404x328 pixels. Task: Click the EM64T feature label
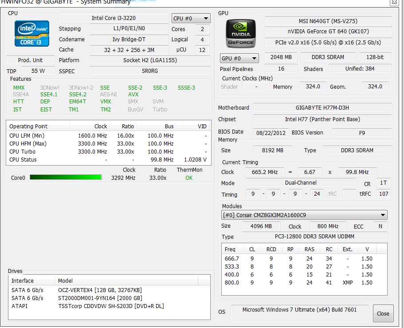pyautogui.click(x=77, y=102)
